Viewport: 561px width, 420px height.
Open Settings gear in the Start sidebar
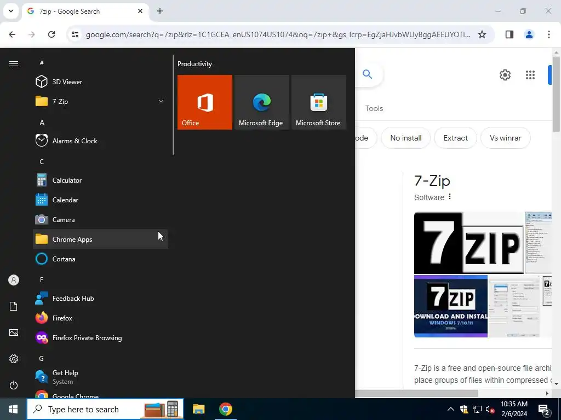click(14, 359)
